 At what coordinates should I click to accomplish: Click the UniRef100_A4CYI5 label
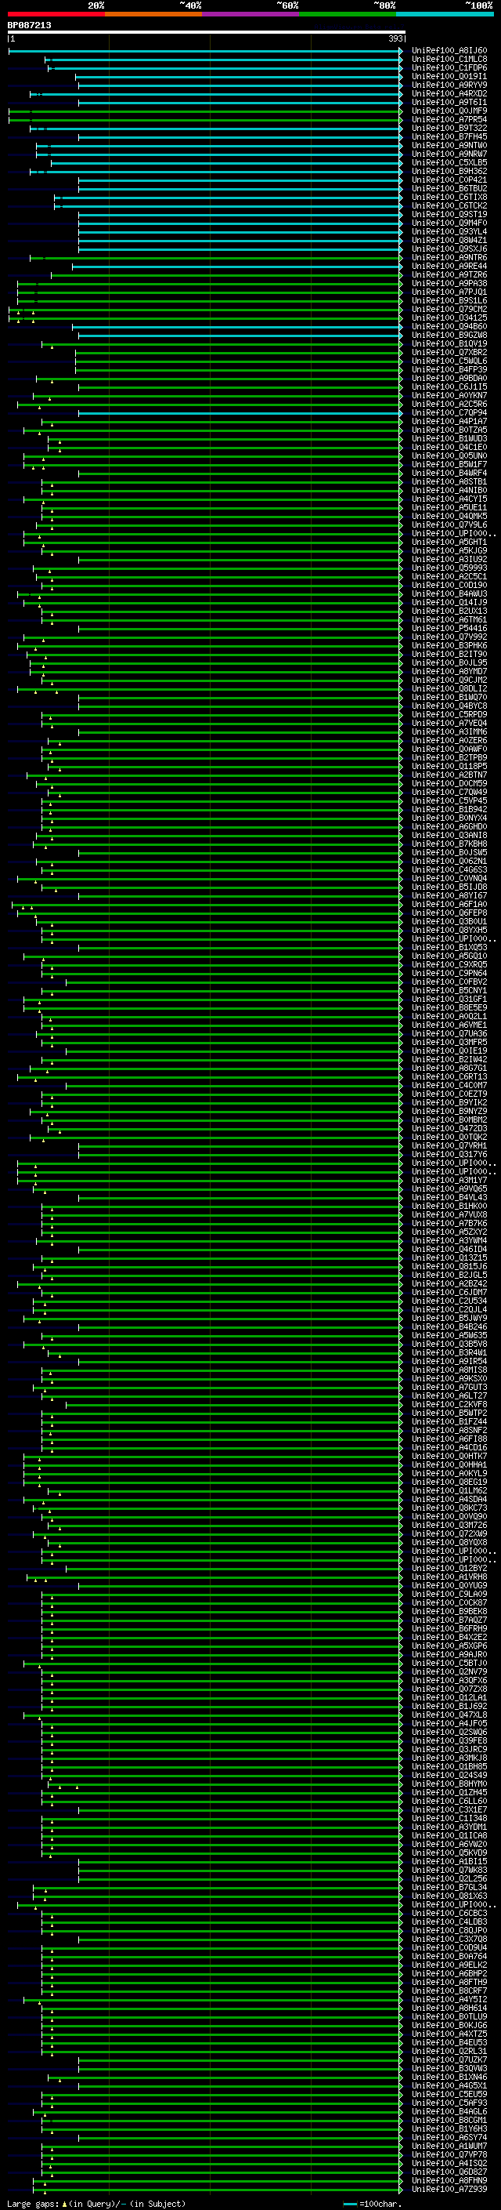(449, 499)
